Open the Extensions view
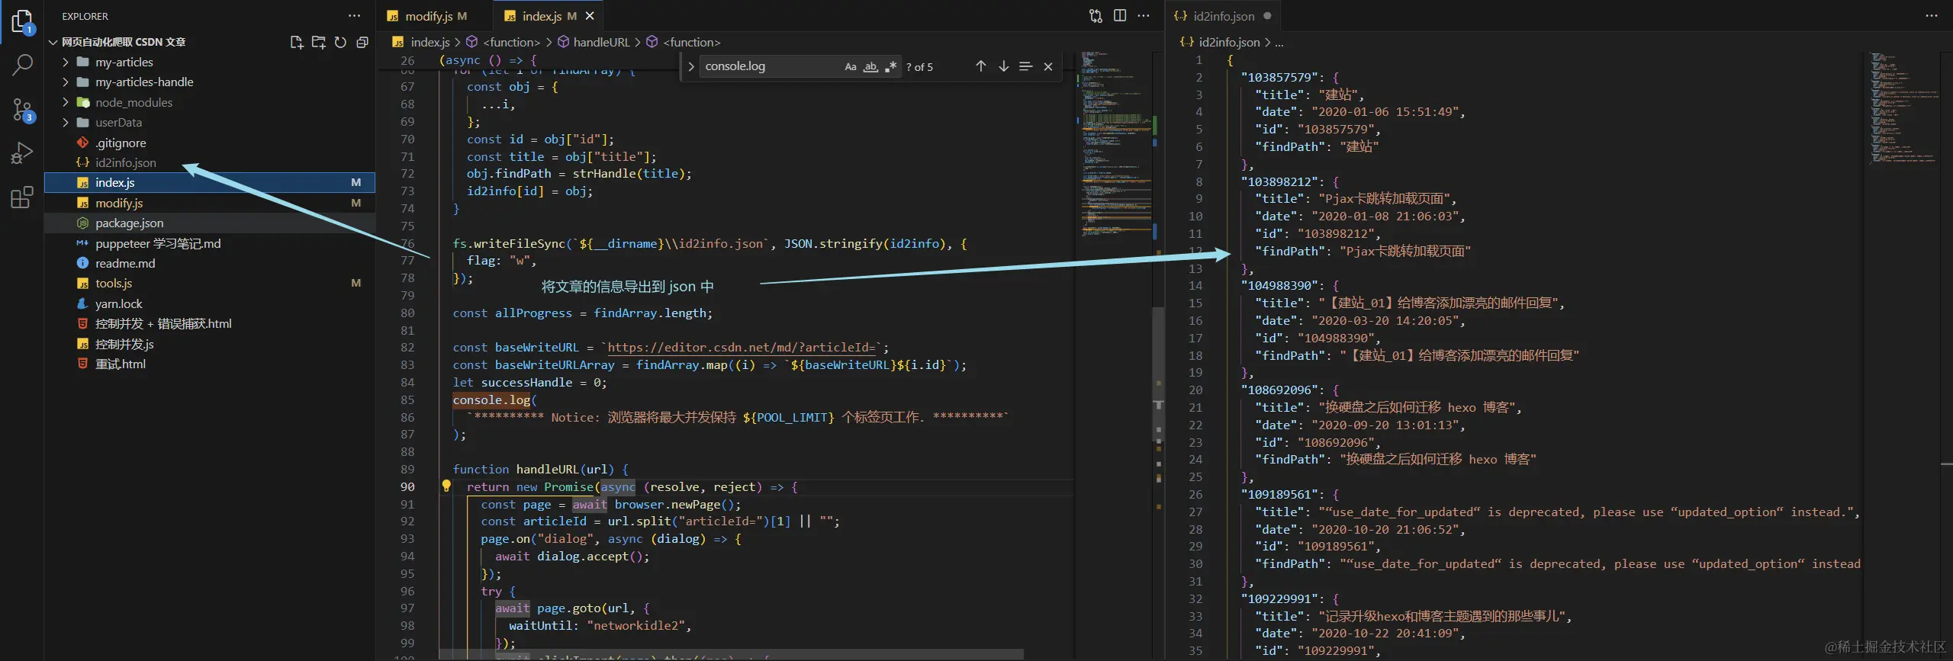1953x661 pixels. tap(22, 197)
